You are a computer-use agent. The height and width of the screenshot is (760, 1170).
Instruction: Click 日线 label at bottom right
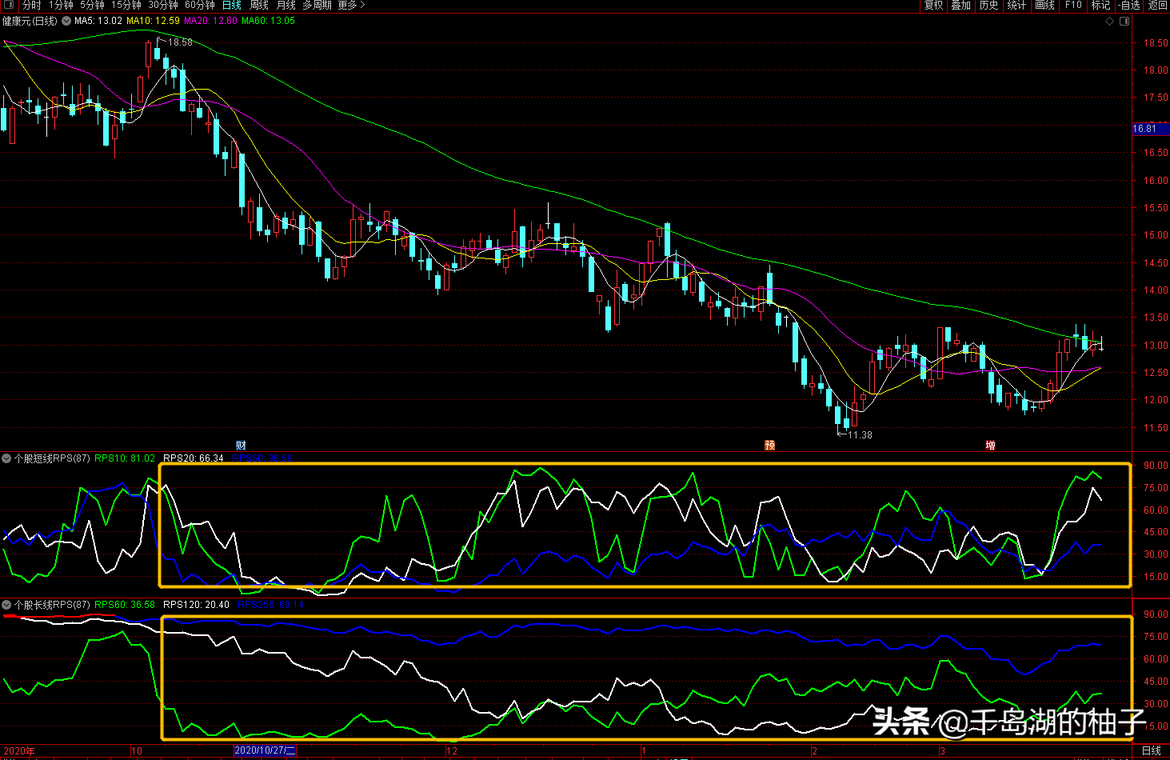[1152, 750]
